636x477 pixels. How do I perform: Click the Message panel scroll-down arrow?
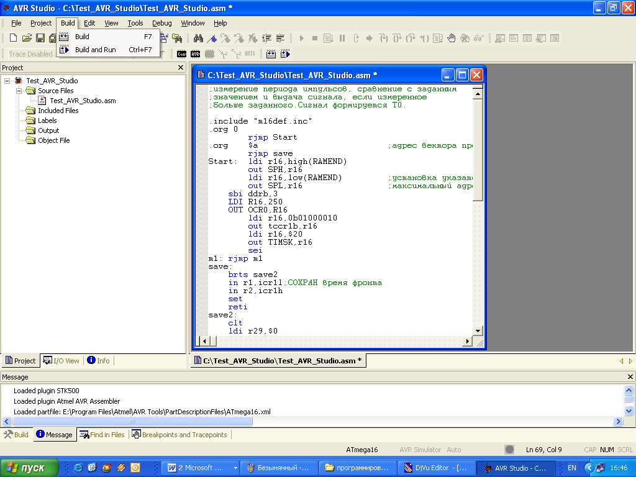[629, 411]
